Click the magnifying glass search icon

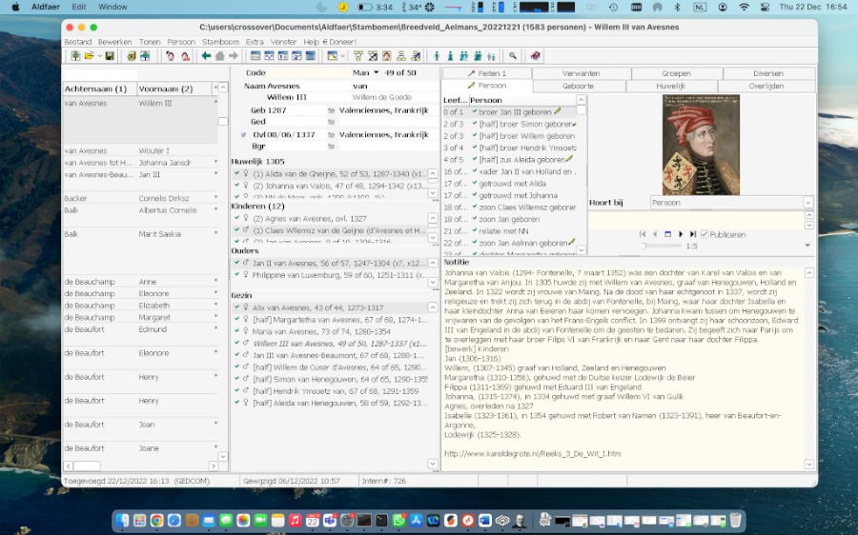point(512,56)
